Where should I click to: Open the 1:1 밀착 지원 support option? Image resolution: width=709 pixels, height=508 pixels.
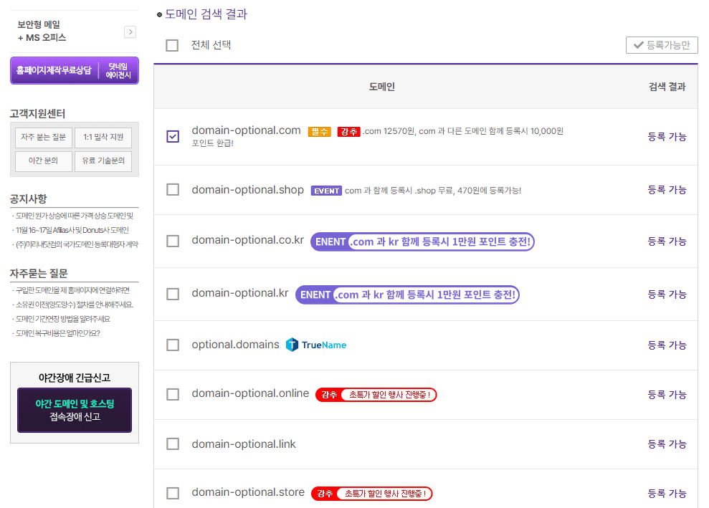point(103,138)
